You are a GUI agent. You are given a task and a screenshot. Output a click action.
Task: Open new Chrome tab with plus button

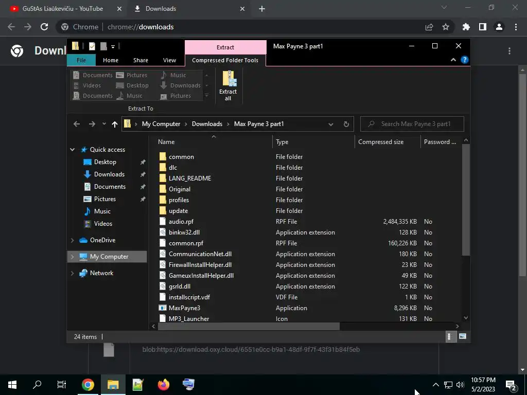coord(262,9)
